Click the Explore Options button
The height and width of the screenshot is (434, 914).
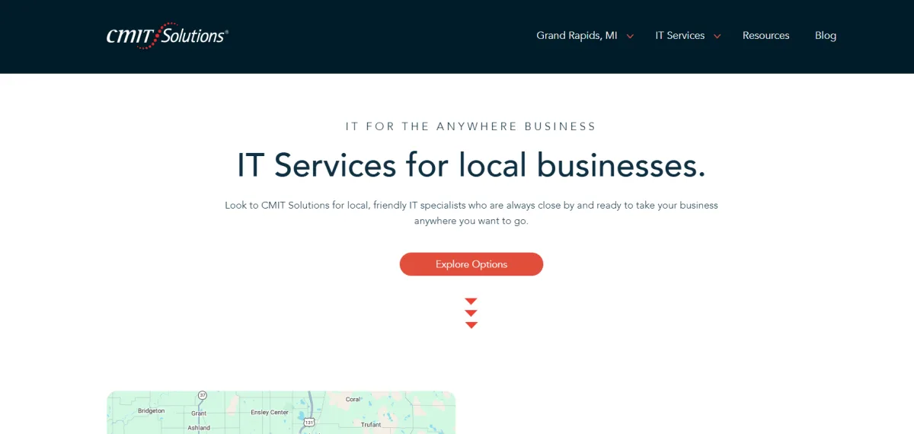471,264
